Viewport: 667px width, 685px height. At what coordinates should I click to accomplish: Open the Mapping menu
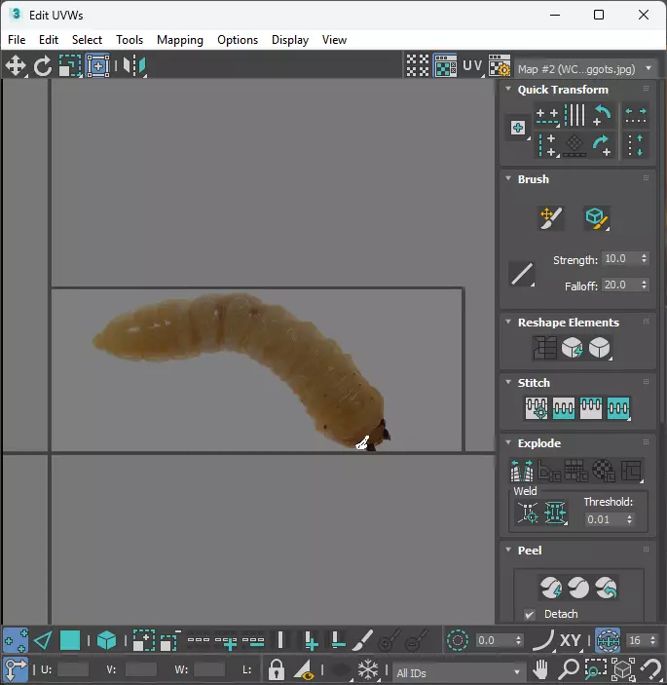180,40
